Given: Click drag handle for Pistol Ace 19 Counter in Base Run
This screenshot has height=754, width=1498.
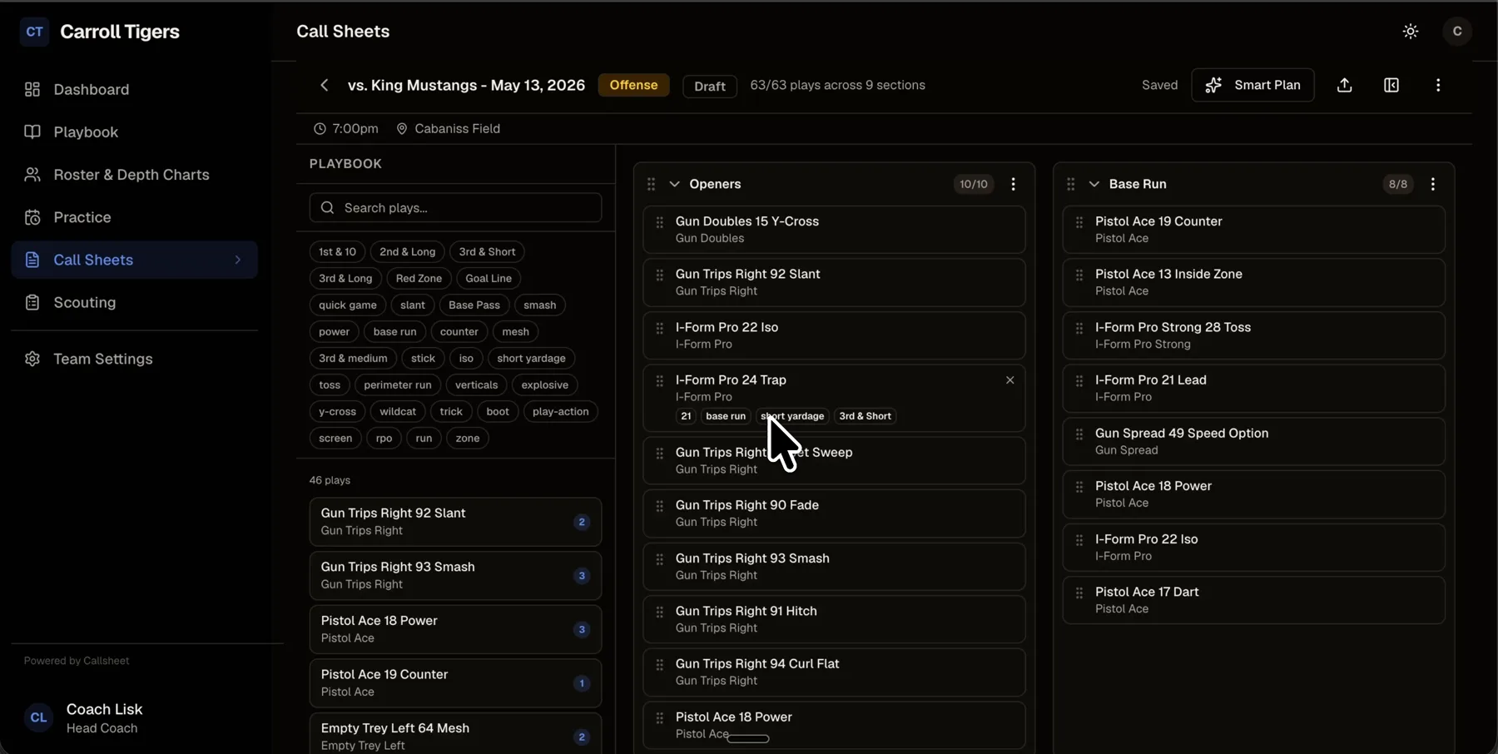Looking at the screenshot, I should pos(1079,222).
